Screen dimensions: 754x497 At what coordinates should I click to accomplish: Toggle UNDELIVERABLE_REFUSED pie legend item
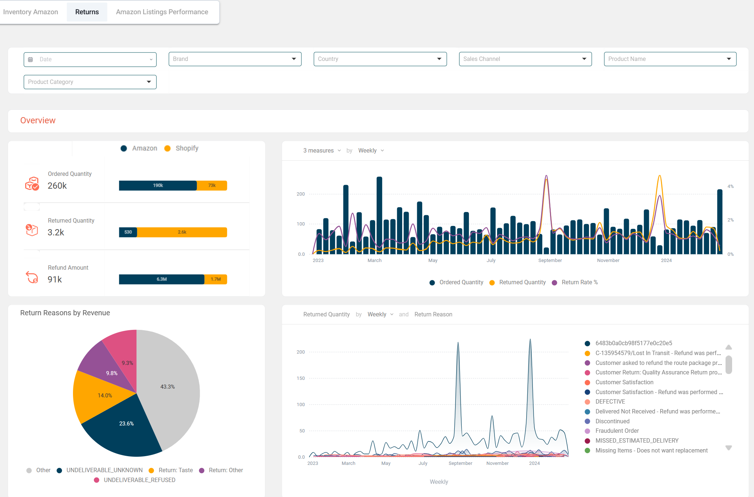tap(135, 480)
